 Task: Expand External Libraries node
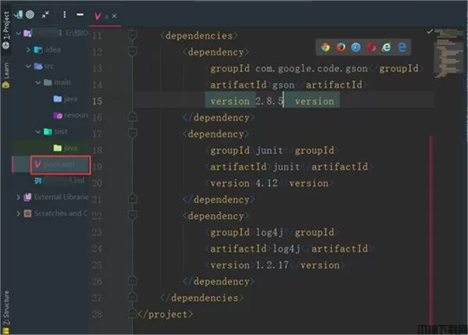click(x=19, y=196)
